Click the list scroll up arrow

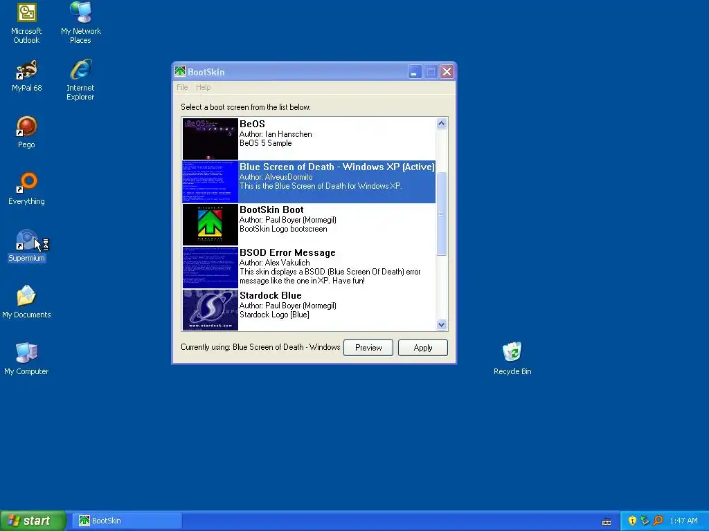(441, 123)
